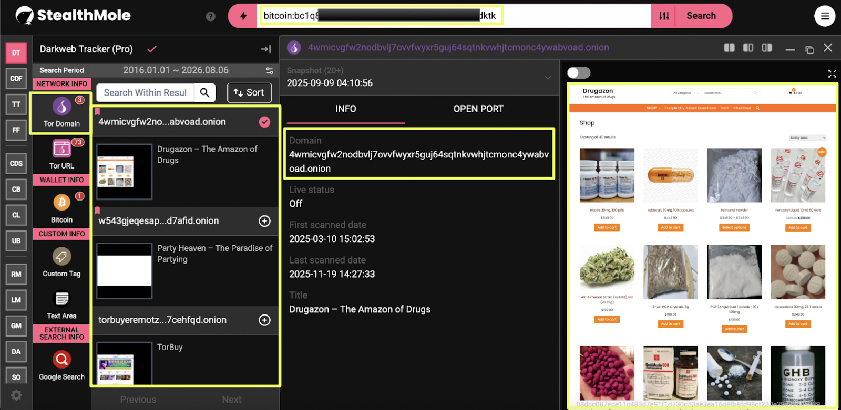Collapse the Darkweb Tracker panel
The width and height of the screenshot is (841, 410).
[x=266, y=49]
